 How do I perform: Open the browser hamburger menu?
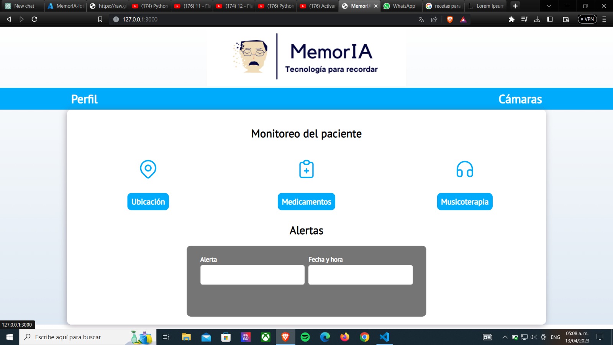click(x=604, y=19)
